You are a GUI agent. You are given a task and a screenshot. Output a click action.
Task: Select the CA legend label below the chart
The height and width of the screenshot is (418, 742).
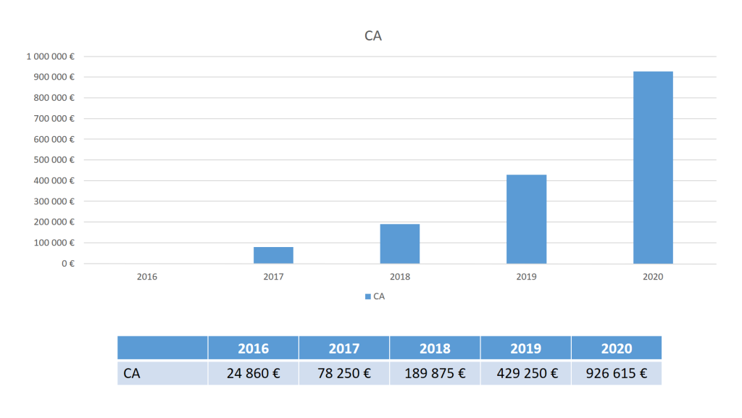(x=379, y=296)
